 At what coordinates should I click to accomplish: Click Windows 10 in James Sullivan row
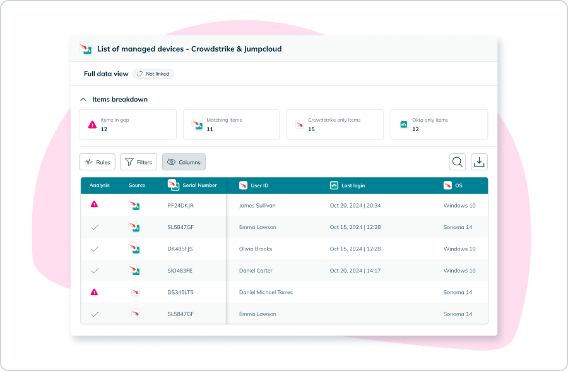tap(459, 206)
